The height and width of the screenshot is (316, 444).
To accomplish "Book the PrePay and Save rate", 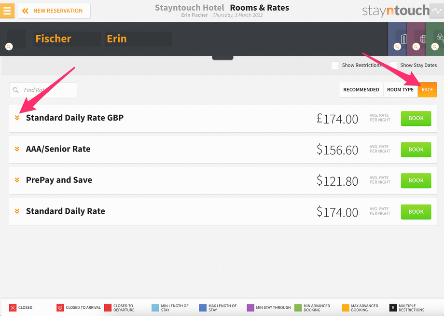I will click(416, 180).
